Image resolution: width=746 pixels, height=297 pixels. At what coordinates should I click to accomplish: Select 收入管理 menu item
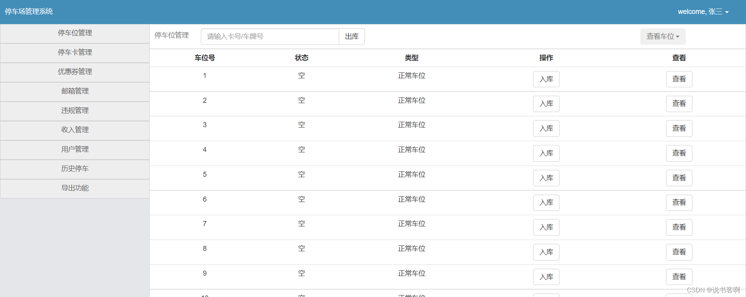coord(75,130)
